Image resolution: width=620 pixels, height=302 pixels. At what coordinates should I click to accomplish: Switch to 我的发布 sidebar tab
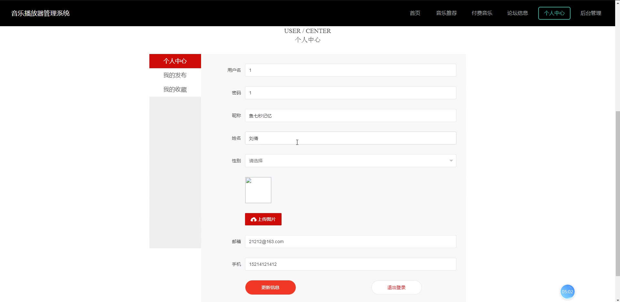coord(175,75)
